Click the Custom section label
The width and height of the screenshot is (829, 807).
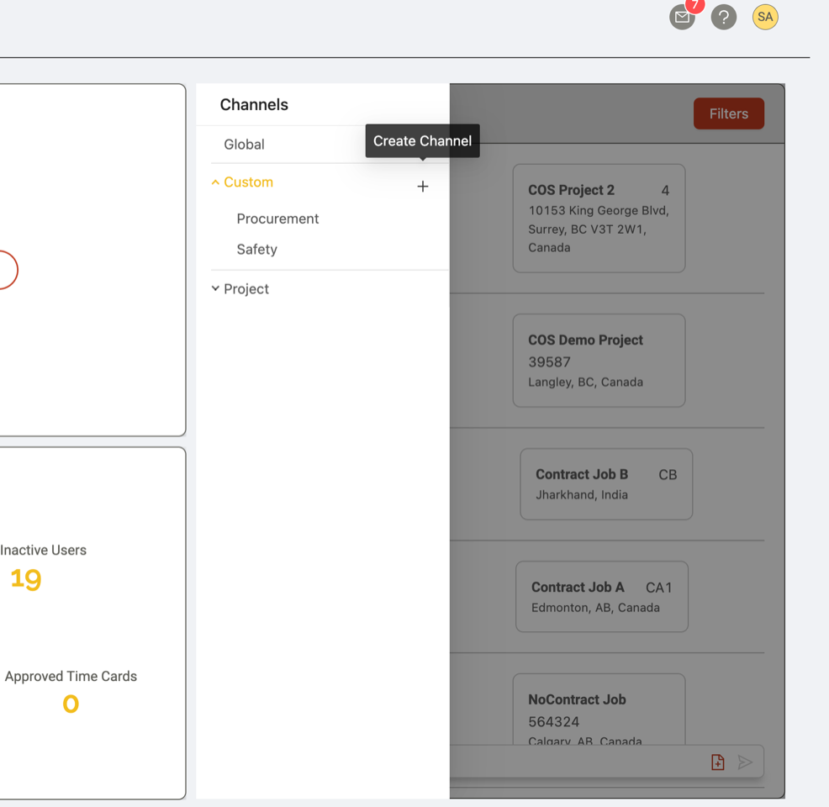(x=249, y=182)
